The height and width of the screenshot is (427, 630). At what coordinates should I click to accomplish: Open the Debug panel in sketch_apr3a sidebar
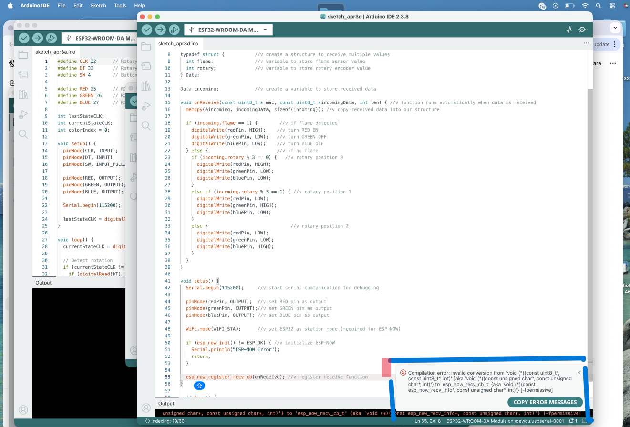(x=23, y=114)
